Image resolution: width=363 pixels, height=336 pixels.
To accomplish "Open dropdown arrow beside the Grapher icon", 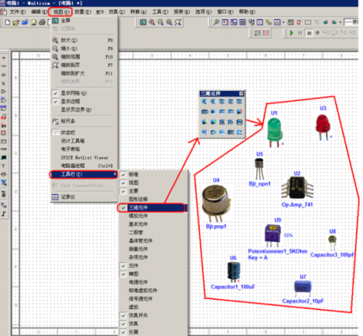I will [283, 22].
